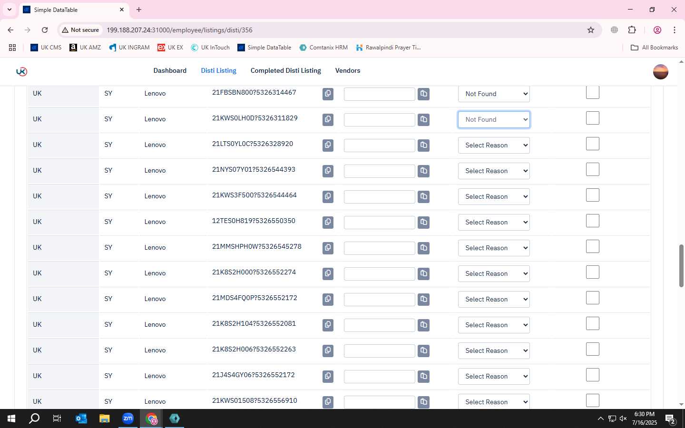Tick checkbox for row 21MDS4FQ0P?5326552172
685x428 pixels.
tap(592, 298)
